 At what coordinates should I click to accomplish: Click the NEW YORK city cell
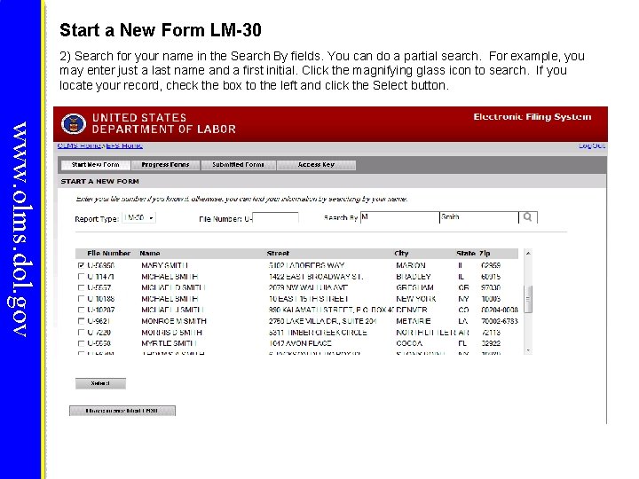pyautogui.click(x=415, y=299)
